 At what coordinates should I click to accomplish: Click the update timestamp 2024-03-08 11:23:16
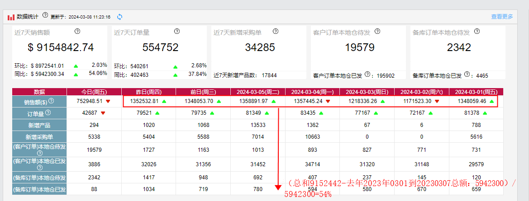[89, 17]
